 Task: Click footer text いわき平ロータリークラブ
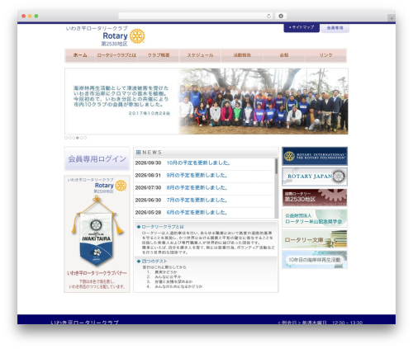coord(85,322)
